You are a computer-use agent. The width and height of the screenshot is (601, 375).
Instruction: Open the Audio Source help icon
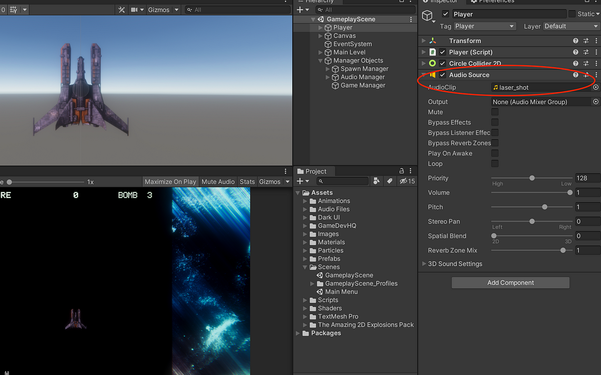pos(575,75)
